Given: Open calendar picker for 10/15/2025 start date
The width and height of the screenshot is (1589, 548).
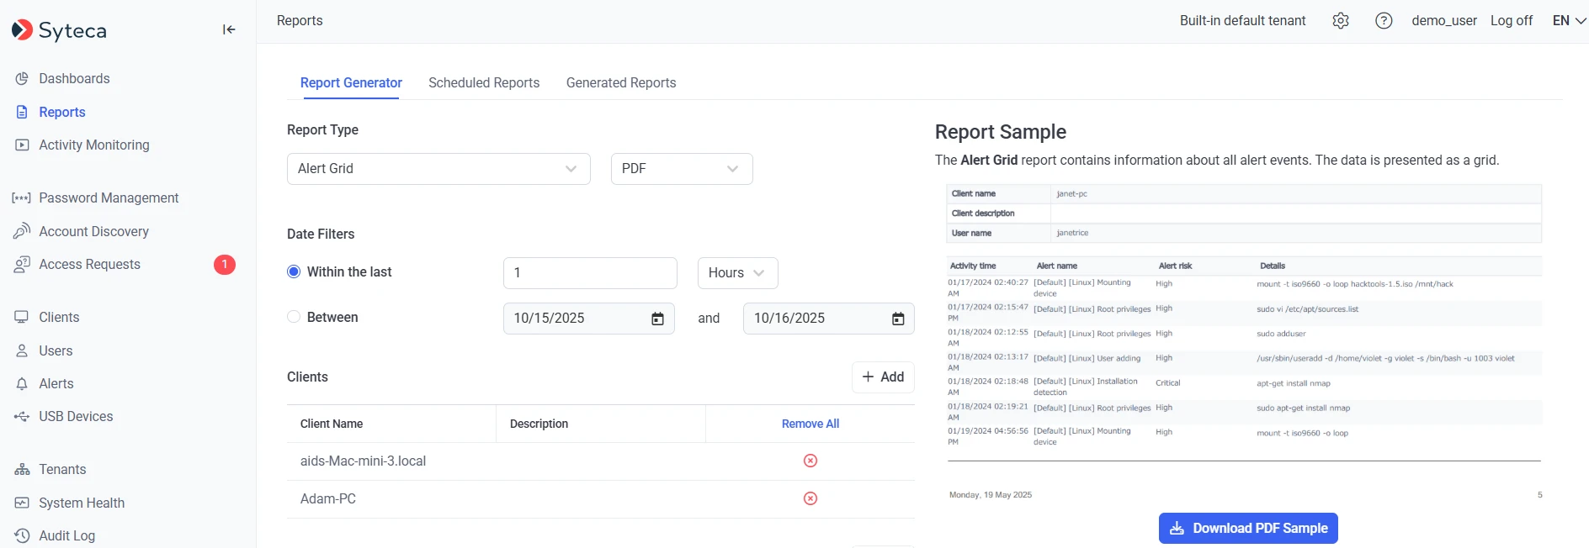Looking at the screenshot, I should pos(657,319).
